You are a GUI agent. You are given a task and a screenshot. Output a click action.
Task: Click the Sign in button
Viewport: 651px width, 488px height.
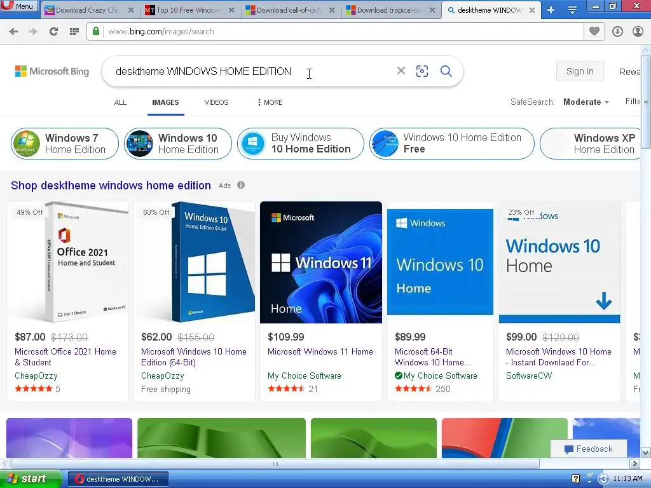coord(580,71)
